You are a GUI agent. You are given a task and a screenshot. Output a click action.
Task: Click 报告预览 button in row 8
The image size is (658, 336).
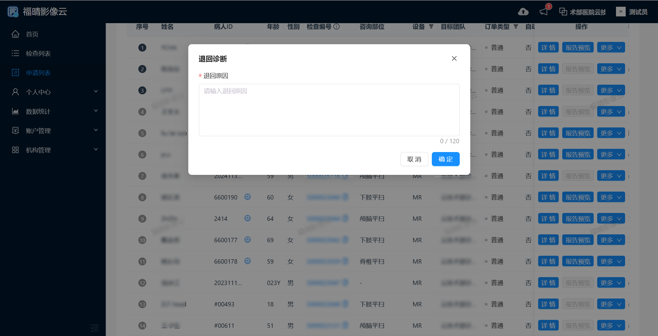pos(578,197)
